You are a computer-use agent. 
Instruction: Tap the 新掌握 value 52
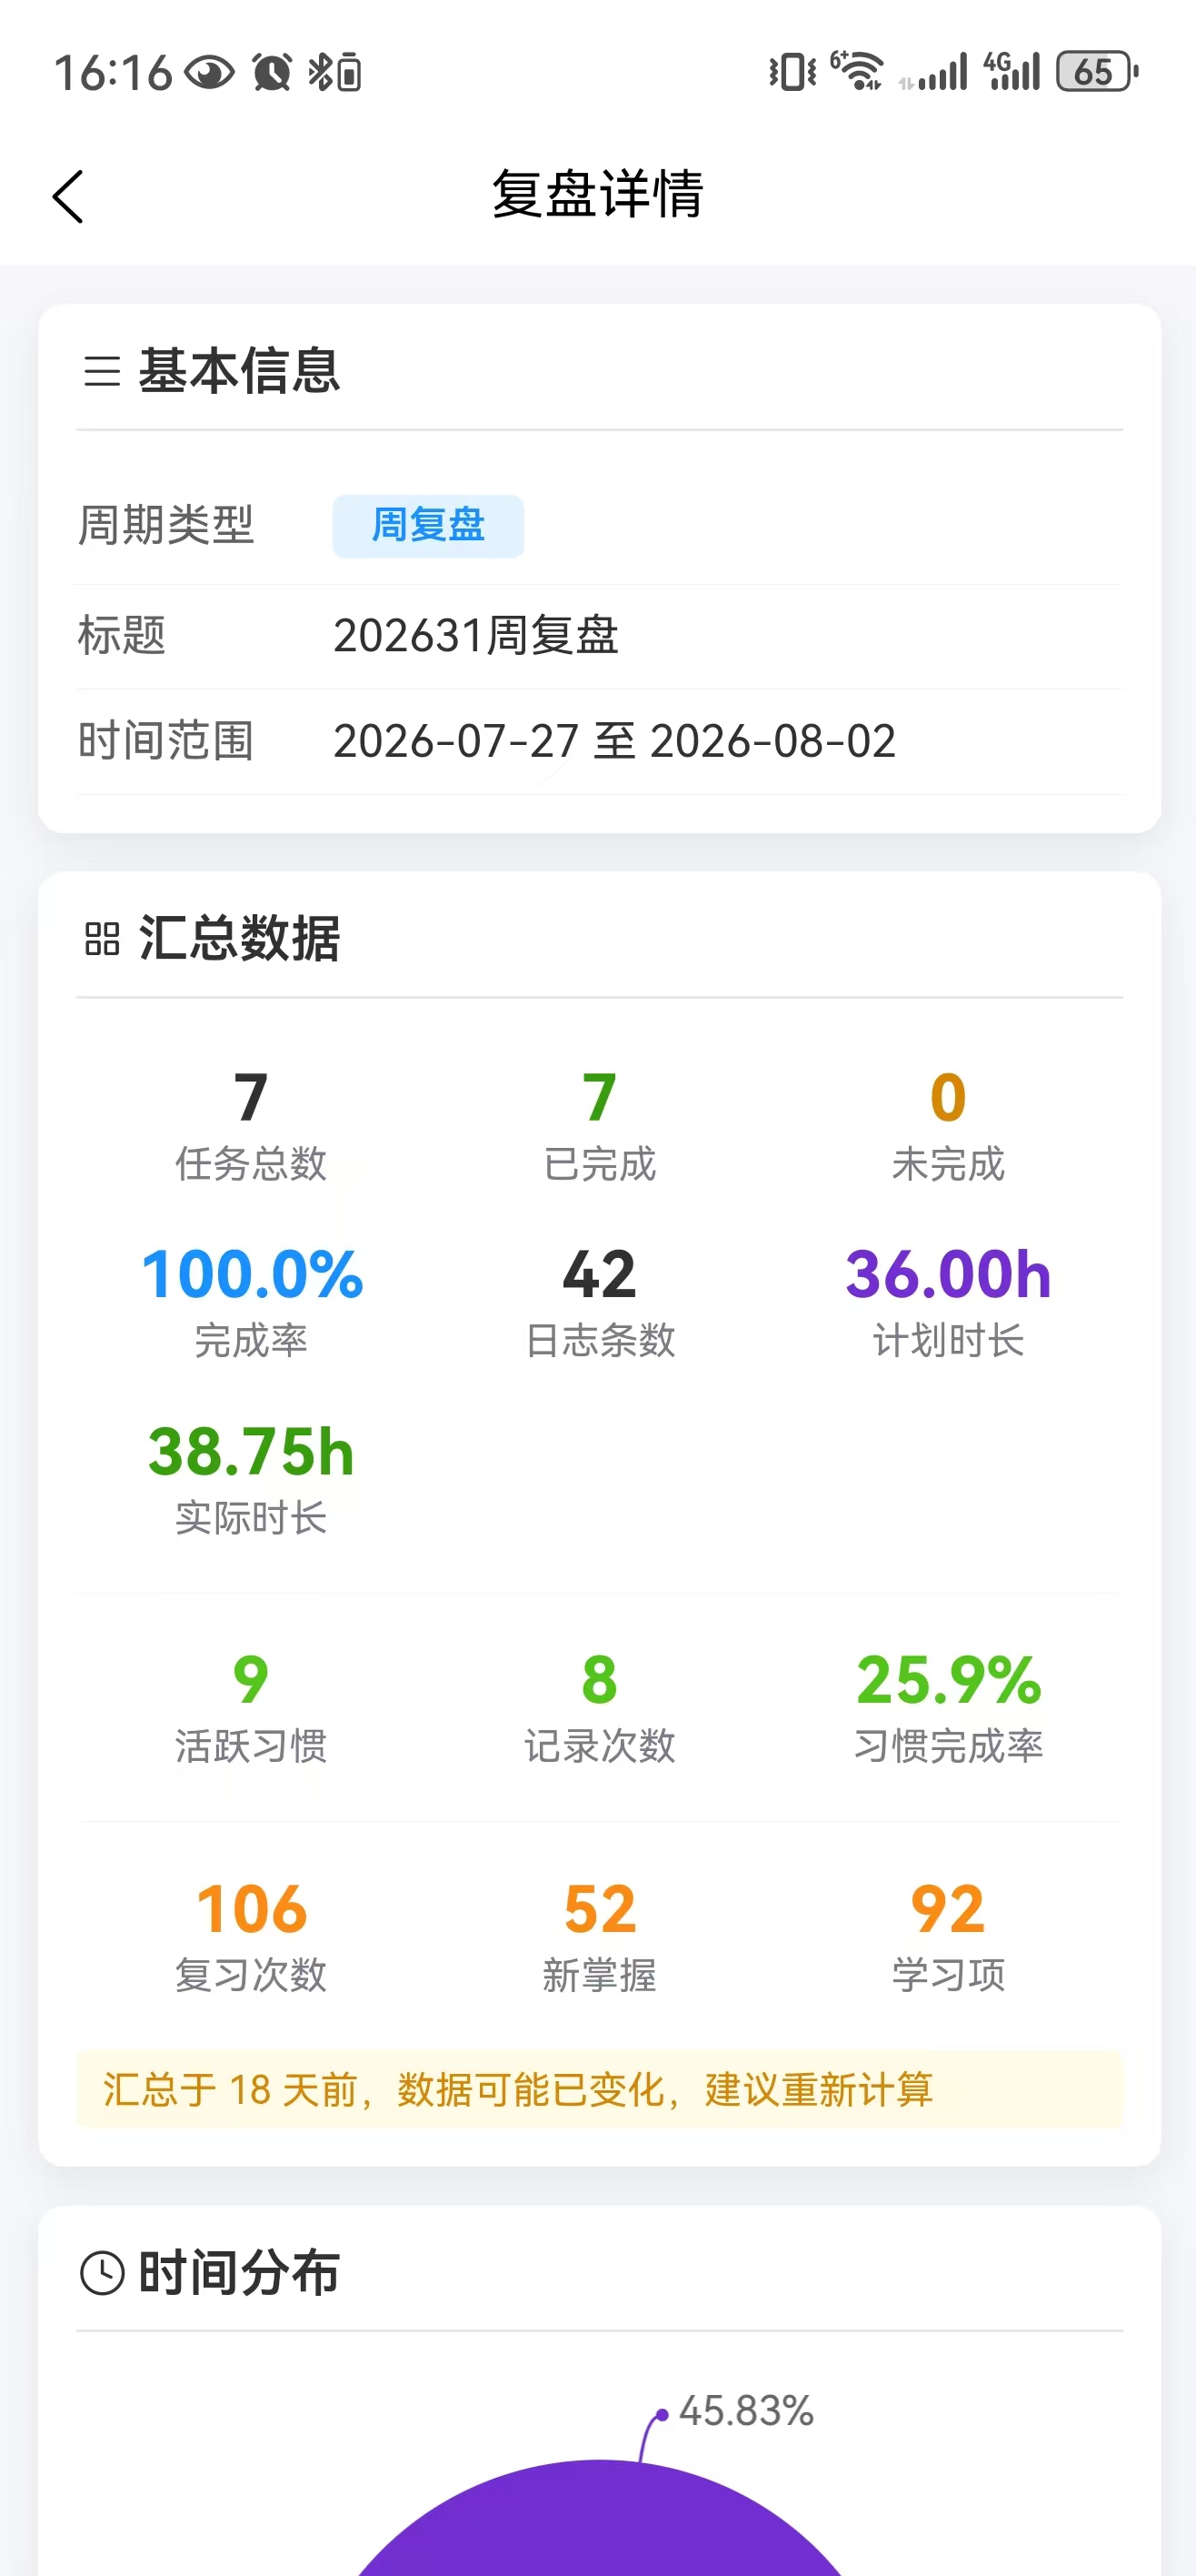(600, 1908)
